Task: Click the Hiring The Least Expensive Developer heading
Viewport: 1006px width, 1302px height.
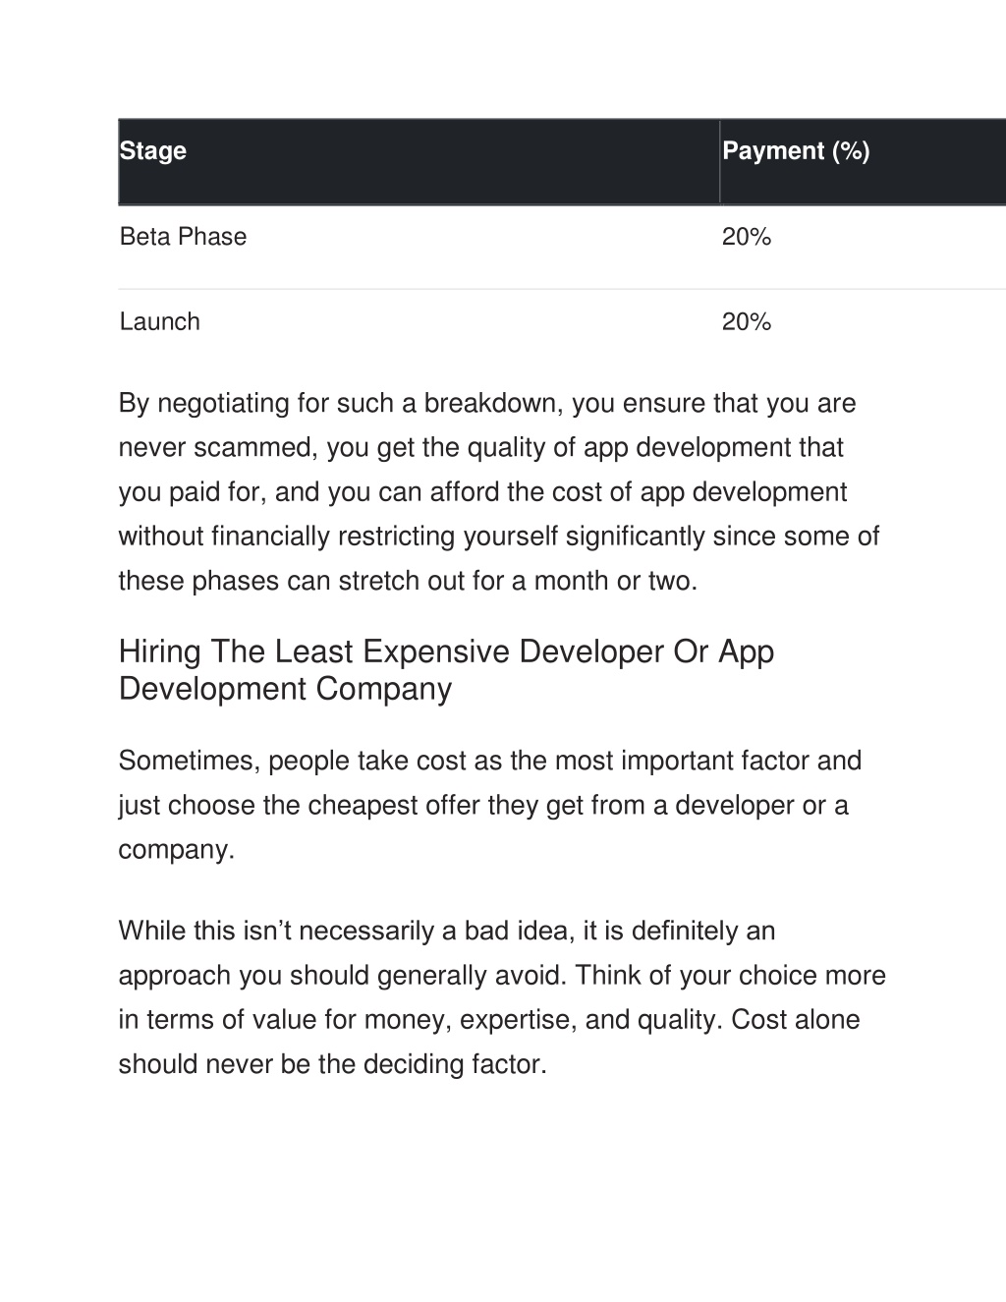Action: pyautogui.click(x=447, y=670)
